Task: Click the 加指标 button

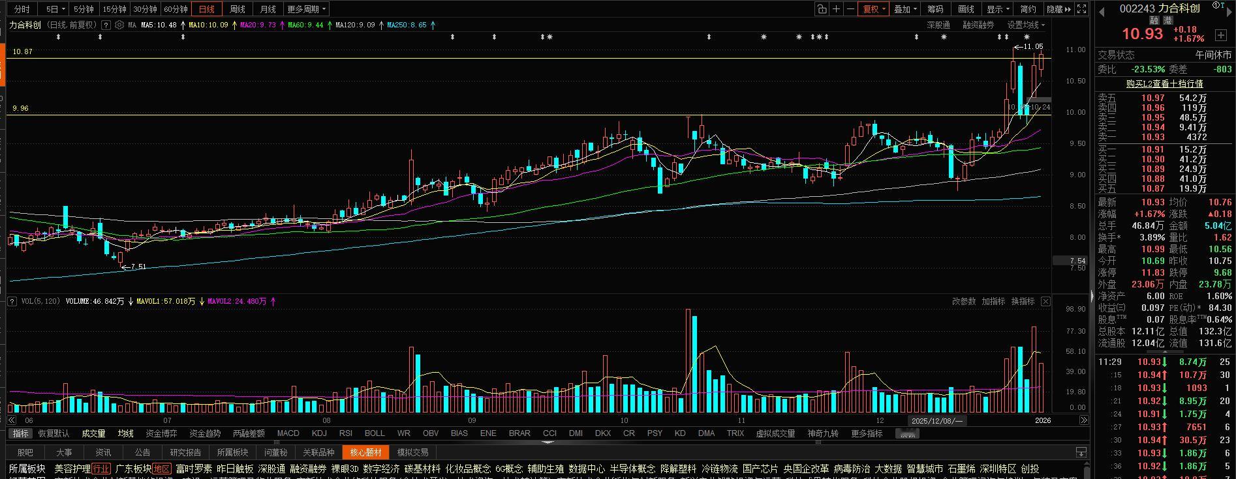Action: tap(993, 301)
